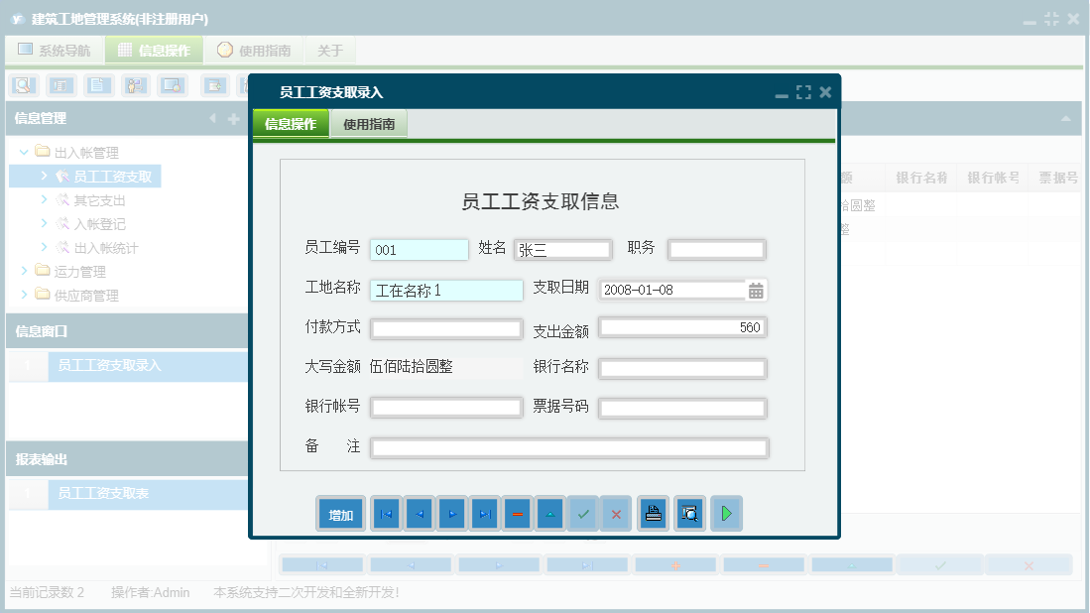
Task: Open the 系统导航 tab
Action: [53, 50]
